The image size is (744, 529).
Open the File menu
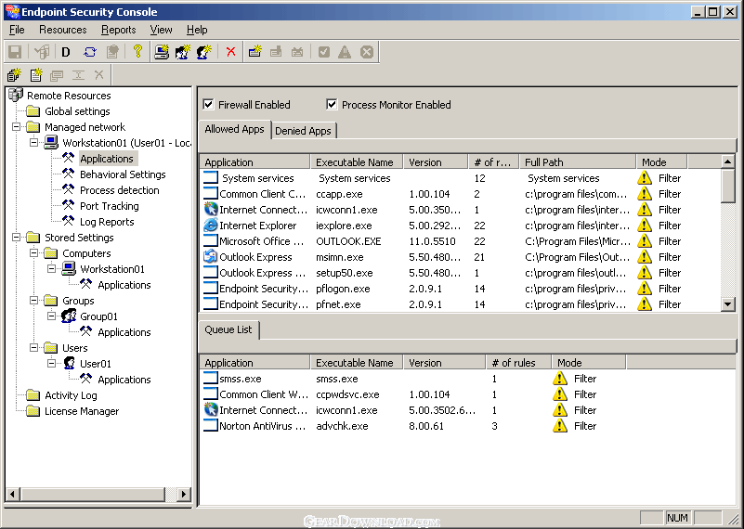coord(17,30)
